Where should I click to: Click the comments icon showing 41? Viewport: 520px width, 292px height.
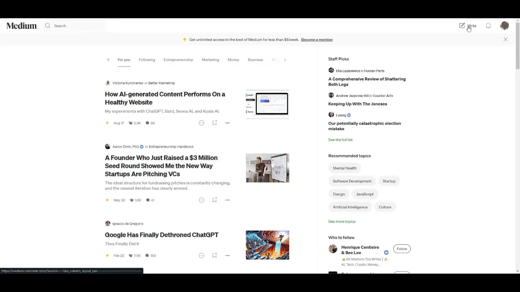(147, 200)
